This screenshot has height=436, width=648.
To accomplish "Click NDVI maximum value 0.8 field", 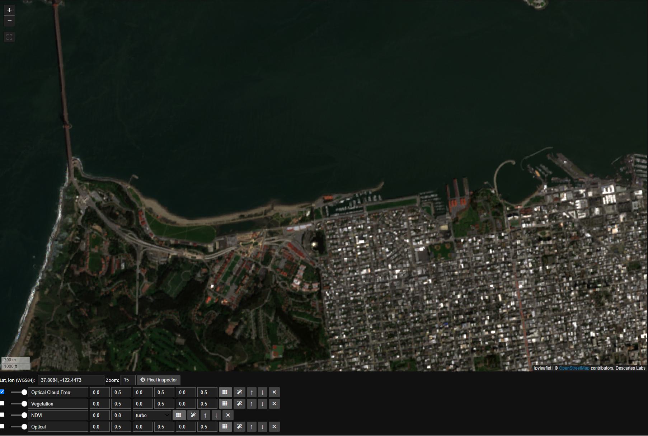I will click(x=121, y=415).
